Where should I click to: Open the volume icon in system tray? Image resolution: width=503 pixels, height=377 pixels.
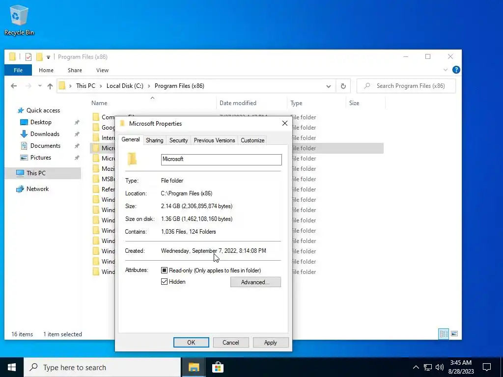tap(440, 367)
